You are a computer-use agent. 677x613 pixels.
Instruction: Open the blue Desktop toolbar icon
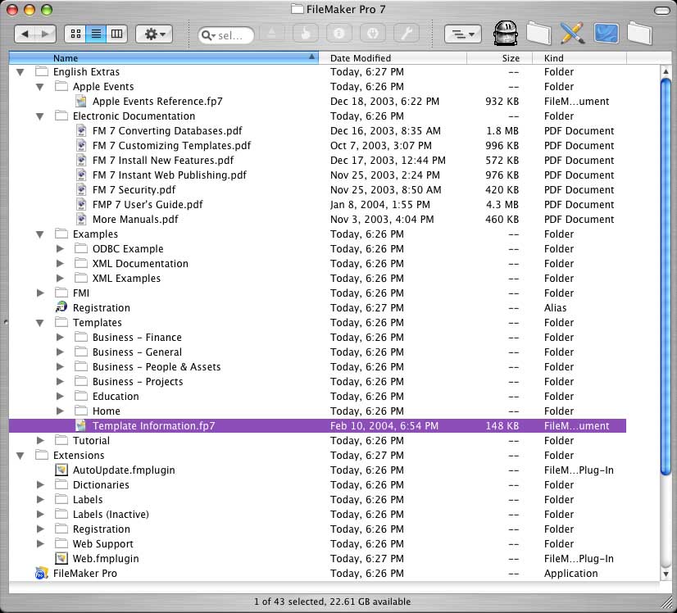[x=607, y=33]
